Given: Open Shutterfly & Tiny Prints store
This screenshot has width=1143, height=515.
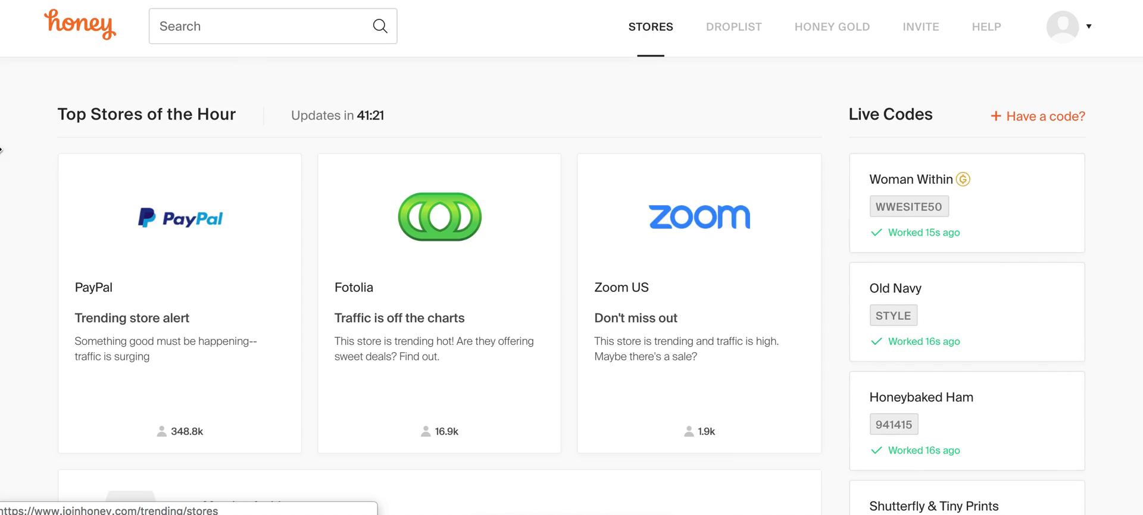Looking at the screenshot, I should tap(933, 505).
